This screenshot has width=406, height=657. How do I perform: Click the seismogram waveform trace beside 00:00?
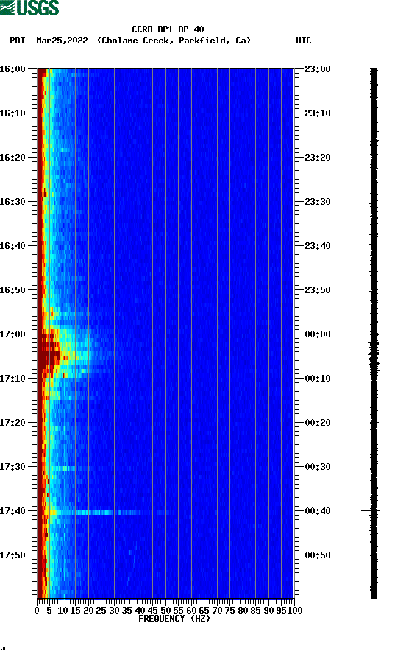point(374,334)
